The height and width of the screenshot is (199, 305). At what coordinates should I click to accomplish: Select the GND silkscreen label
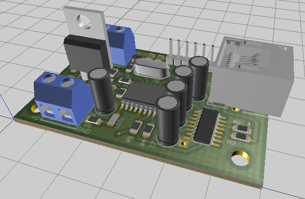[82, 130]
